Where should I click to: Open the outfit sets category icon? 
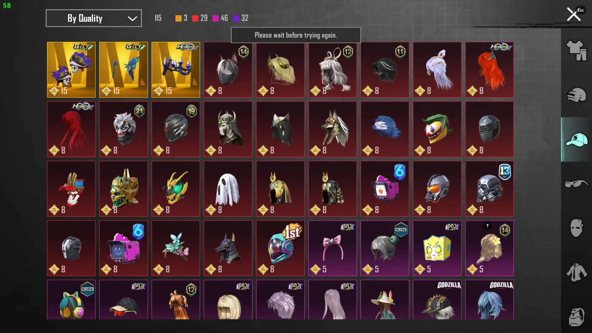tap(576, 51)
